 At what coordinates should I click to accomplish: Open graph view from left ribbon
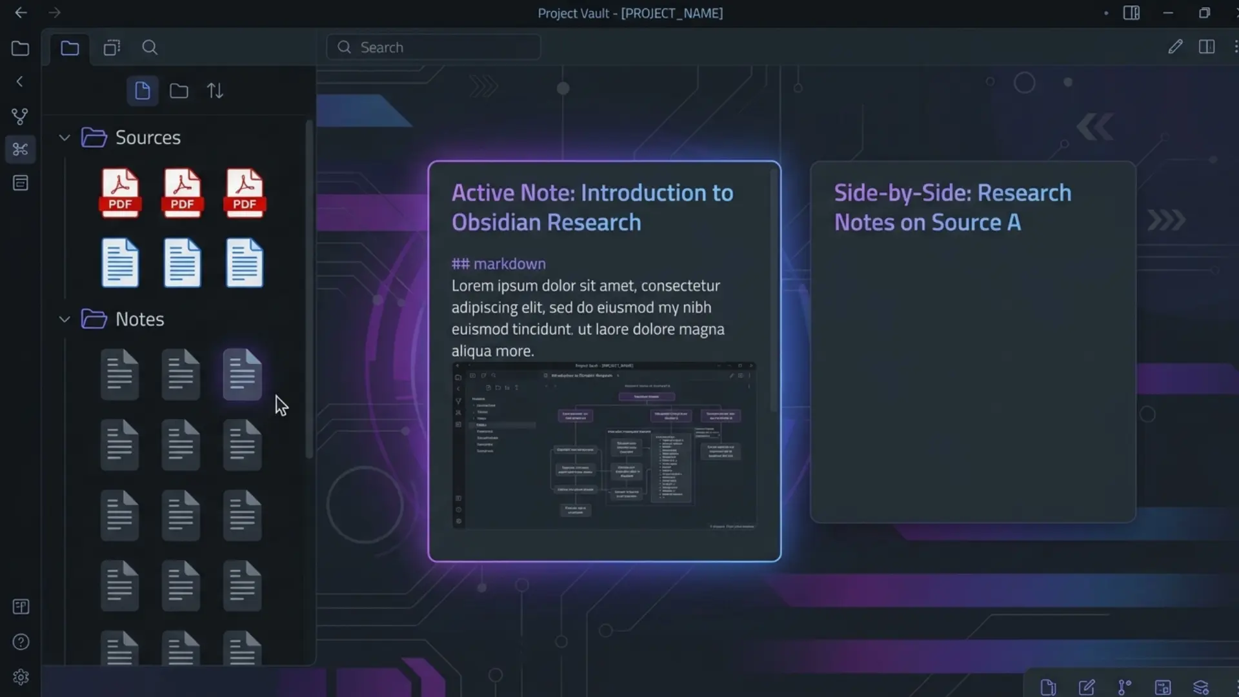tap(20, 116)
